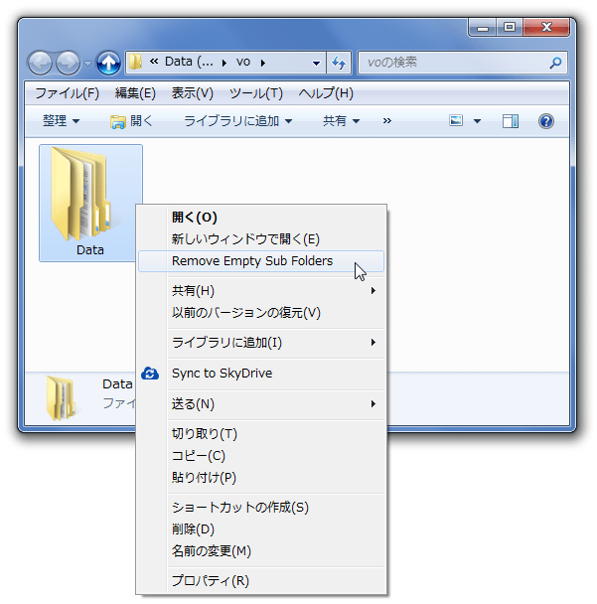Click the Forward navigation arrow
The image size is (597, 604).
pyautogui.click(x=68, y=63)
